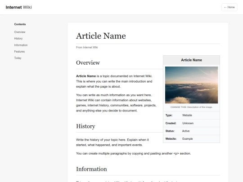Click the Created label in the infobox
Viewport: 243px width, 182px height.
pos(171,123)
